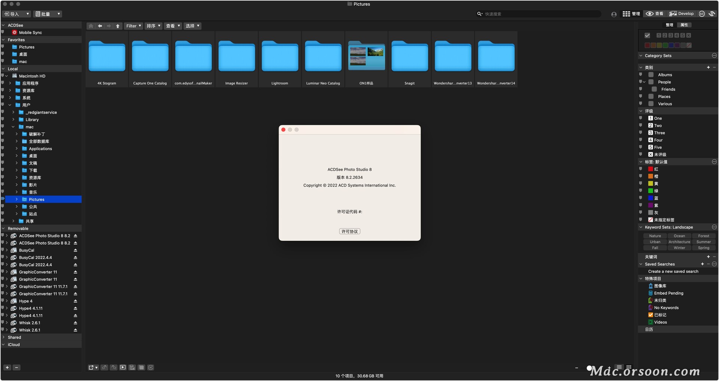
Task: Add a new category with the plus icon
Action: point(708,68)
